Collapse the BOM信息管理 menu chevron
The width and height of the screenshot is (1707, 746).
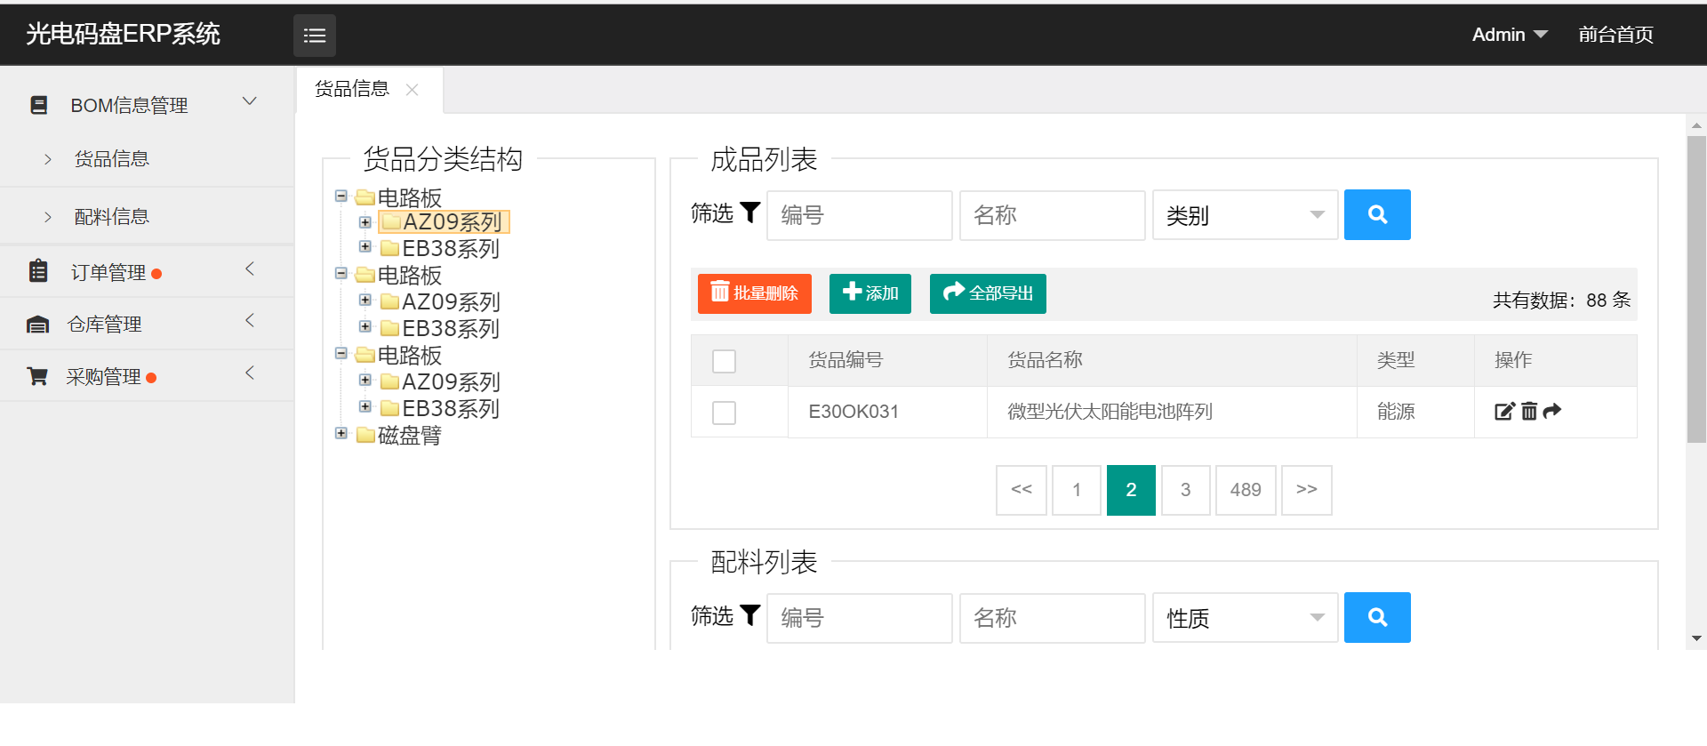click(x=250, y=101)
